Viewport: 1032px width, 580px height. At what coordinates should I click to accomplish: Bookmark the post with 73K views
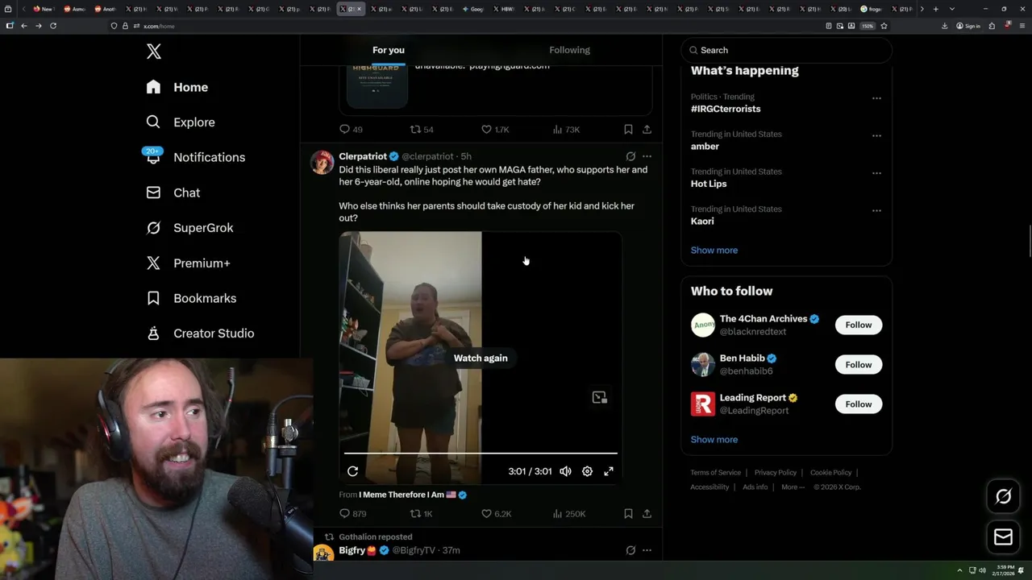pyautogui.click(x=628, y=129)
